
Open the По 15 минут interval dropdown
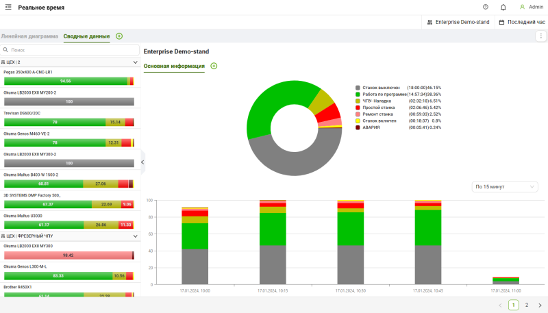click(x=505, y=187)
